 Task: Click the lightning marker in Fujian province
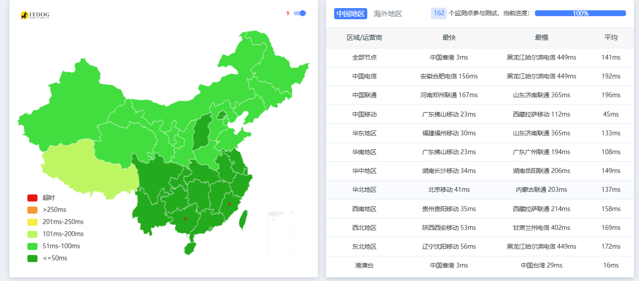click(x=230, y=204)
